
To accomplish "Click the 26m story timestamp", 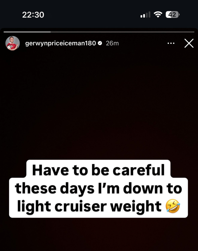I will [x=112, y=43].
